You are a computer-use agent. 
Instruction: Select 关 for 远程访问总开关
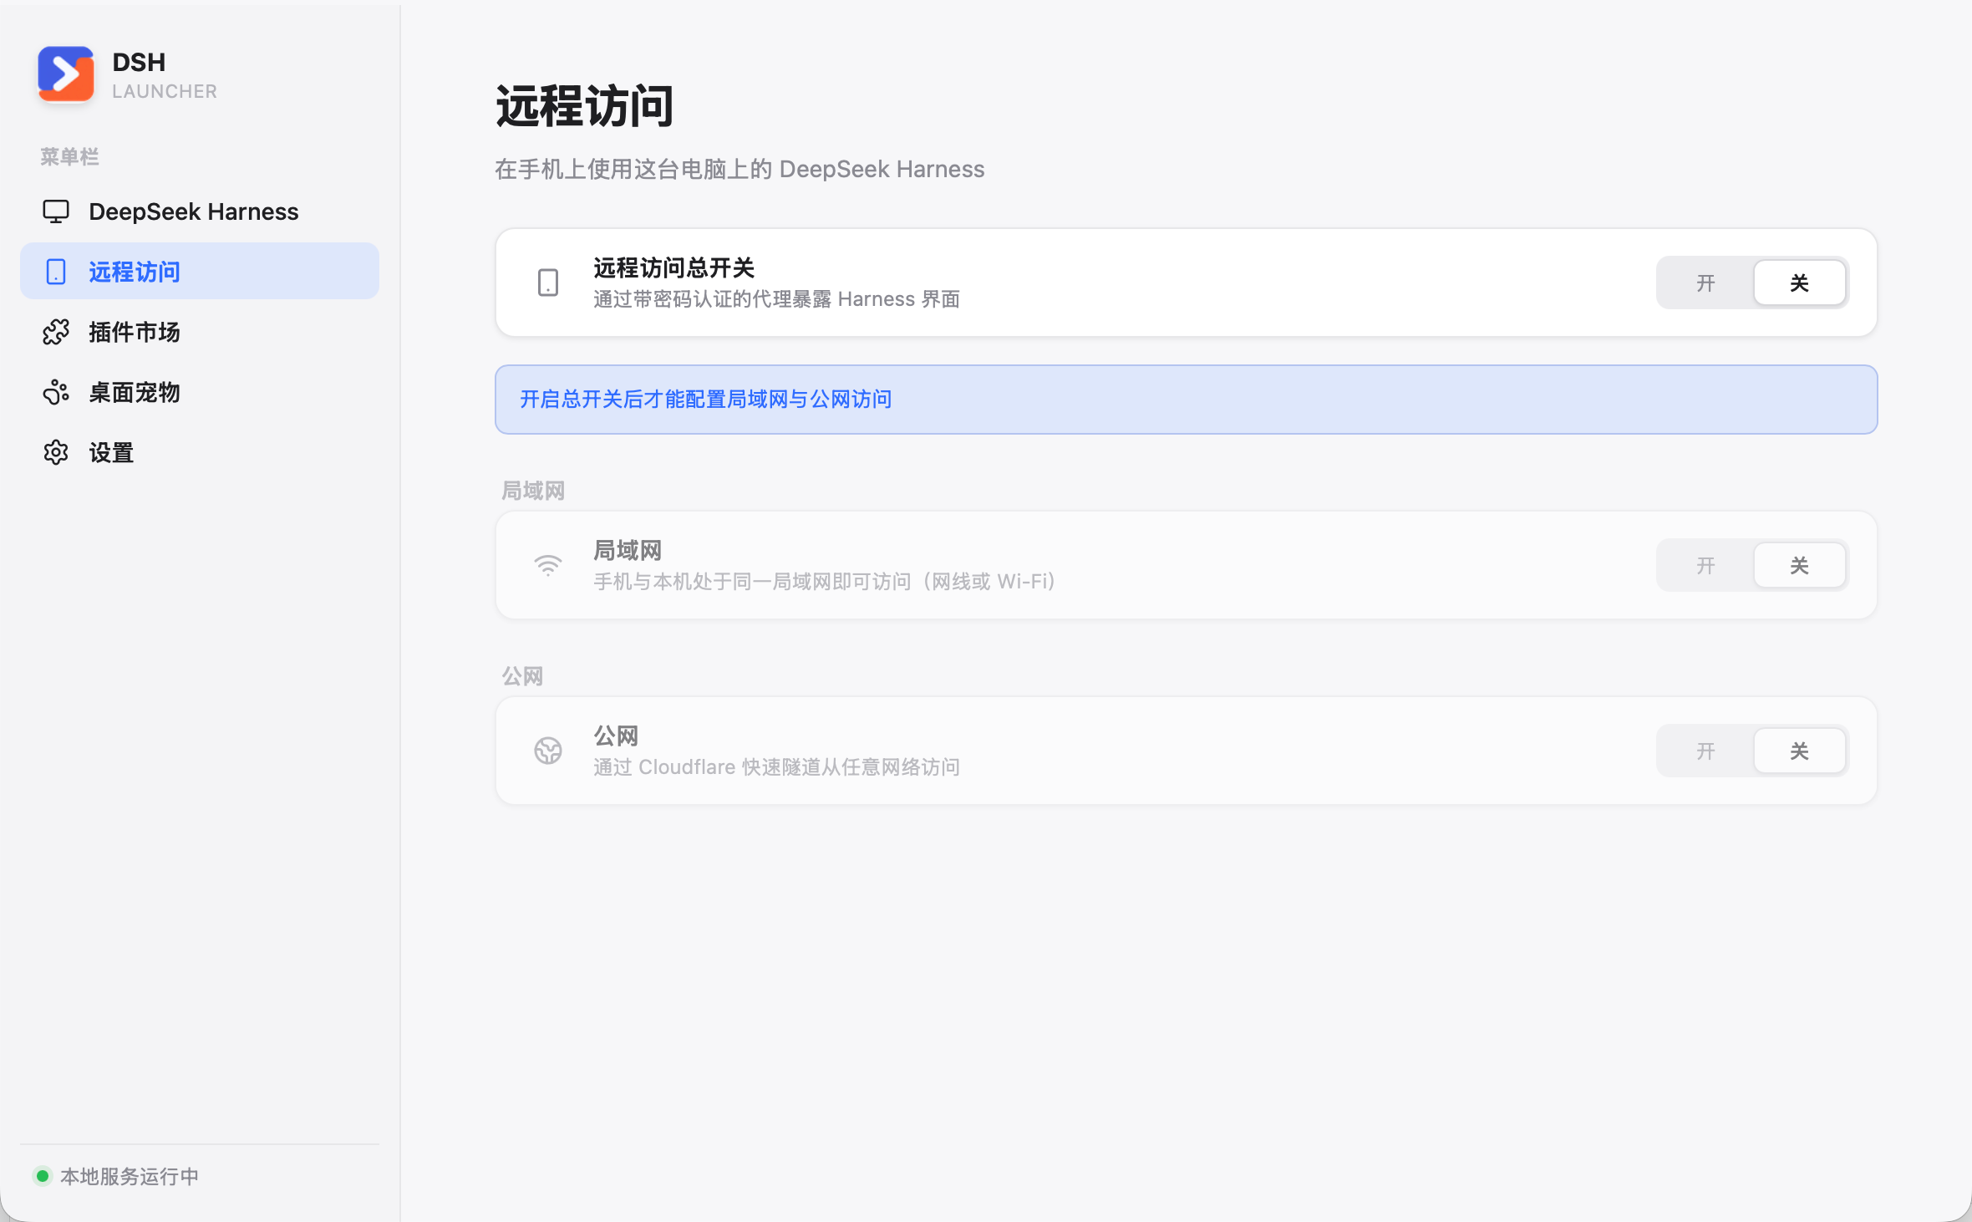[1799, 283]
